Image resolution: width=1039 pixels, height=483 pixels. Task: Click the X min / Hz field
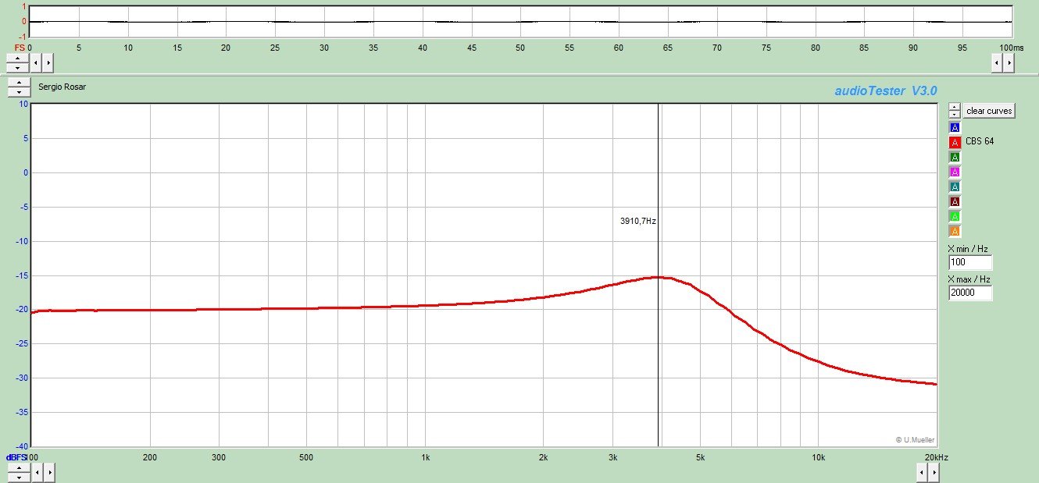970,263
